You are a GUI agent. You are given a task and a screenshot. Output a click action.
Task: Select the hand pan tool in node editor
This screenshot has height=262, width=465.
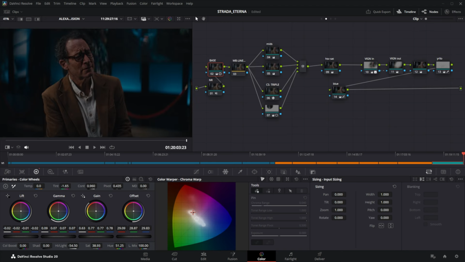pyautogui.click(x=203, y=19)
